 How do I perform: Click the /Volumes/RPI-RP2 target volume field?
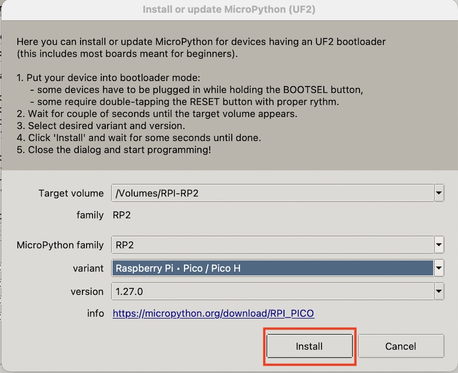273,193
